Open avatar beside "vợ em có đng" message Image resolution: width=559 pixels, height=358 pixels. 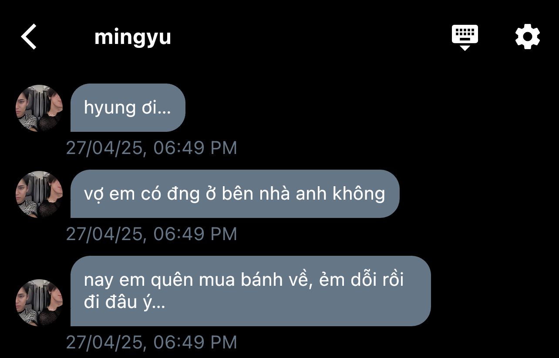coord(39,194)
